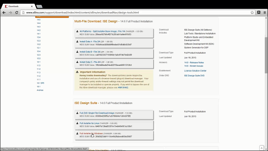Open ISE Design Suite DVD link
This screenshot has height=151, width=268.
194,75
